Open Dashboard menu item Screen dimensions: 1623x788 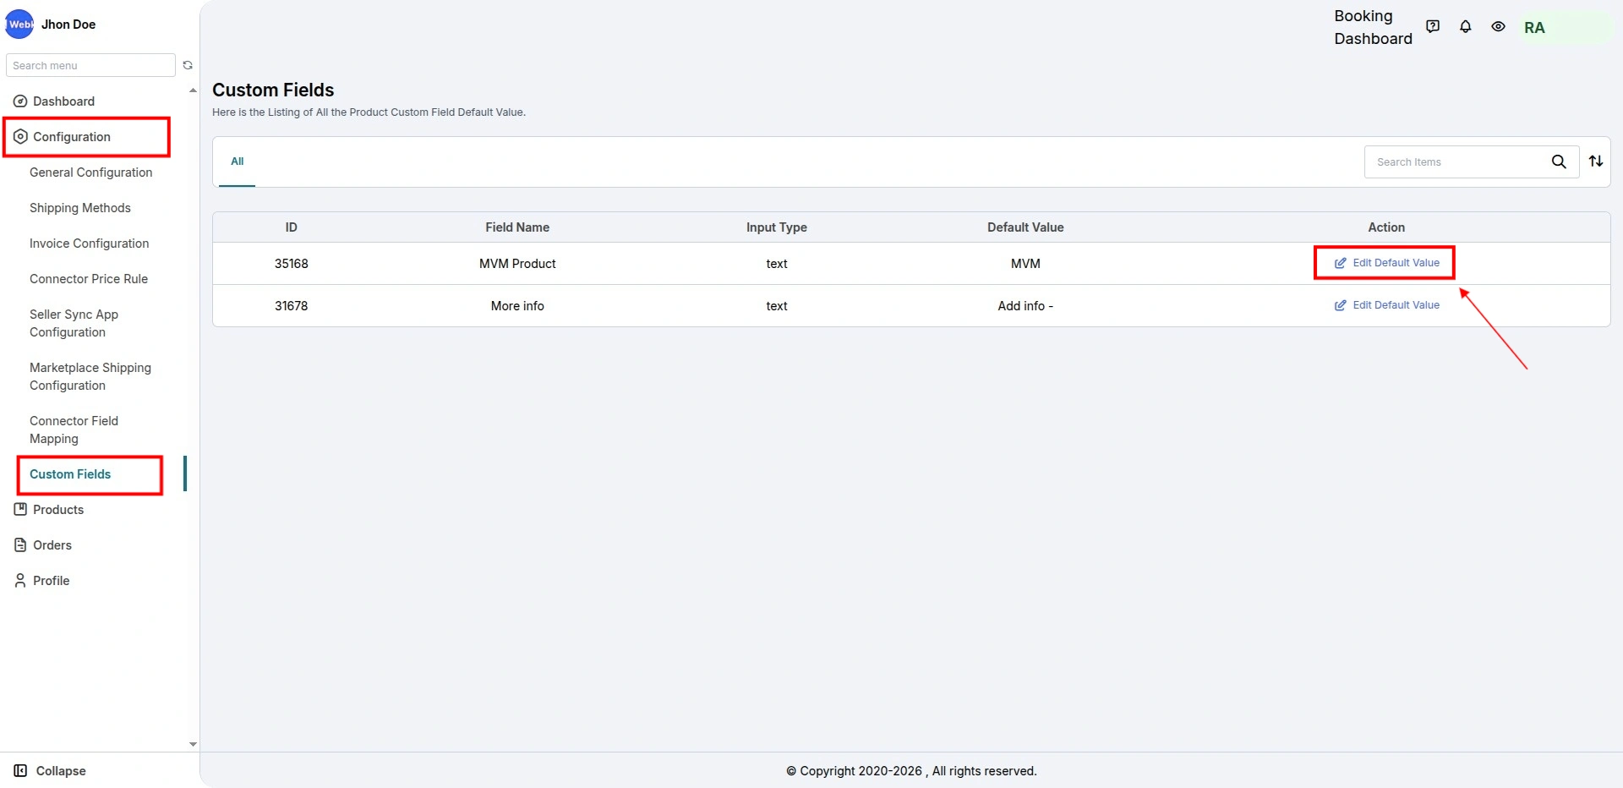63,101
